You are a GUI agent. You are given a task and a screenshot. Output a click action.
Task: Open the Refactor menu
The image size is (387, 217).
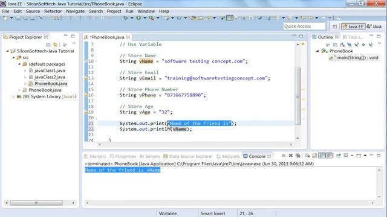coord(53,11)
